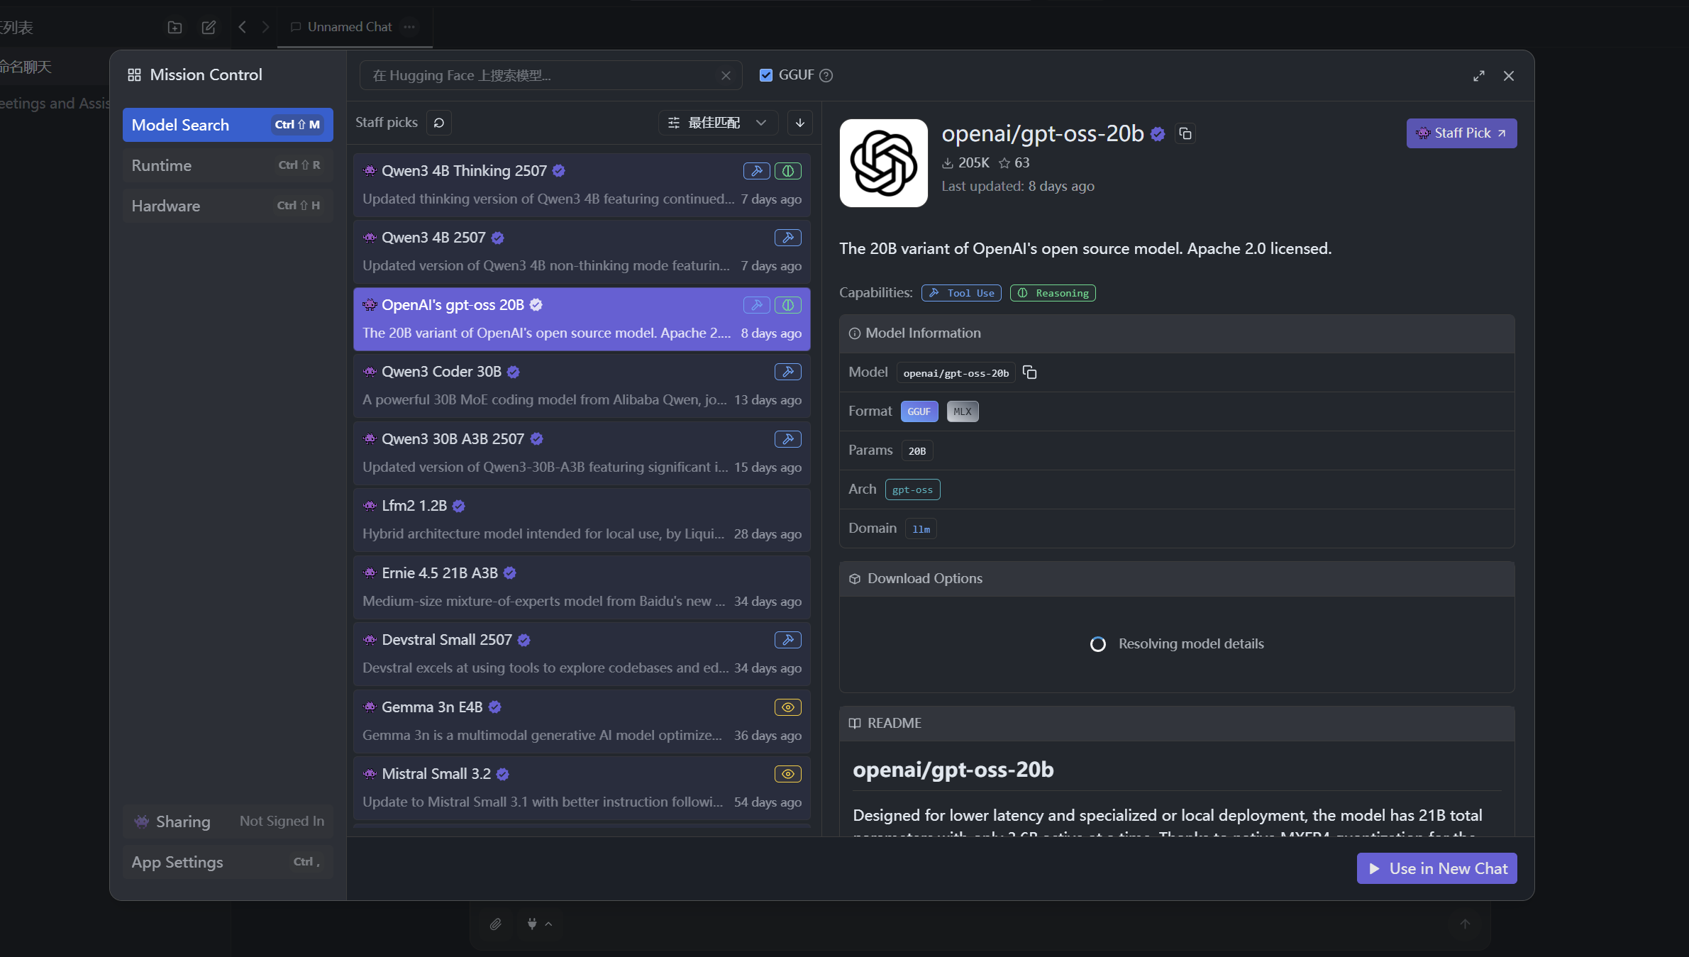Screen dimensions: 1689x957
Task: Click tool use icon on Qwen3 Coder 30B
Action: [788, 372]
